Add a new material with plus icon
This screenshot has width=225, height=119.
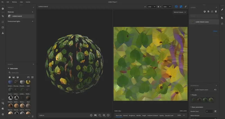tap(33, 12)
